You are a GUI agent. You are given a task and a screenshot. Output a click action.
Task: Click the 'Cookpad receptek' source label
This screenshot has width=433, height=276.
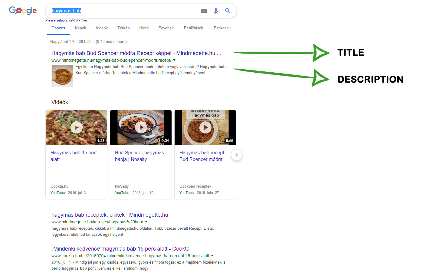[195, 186]
